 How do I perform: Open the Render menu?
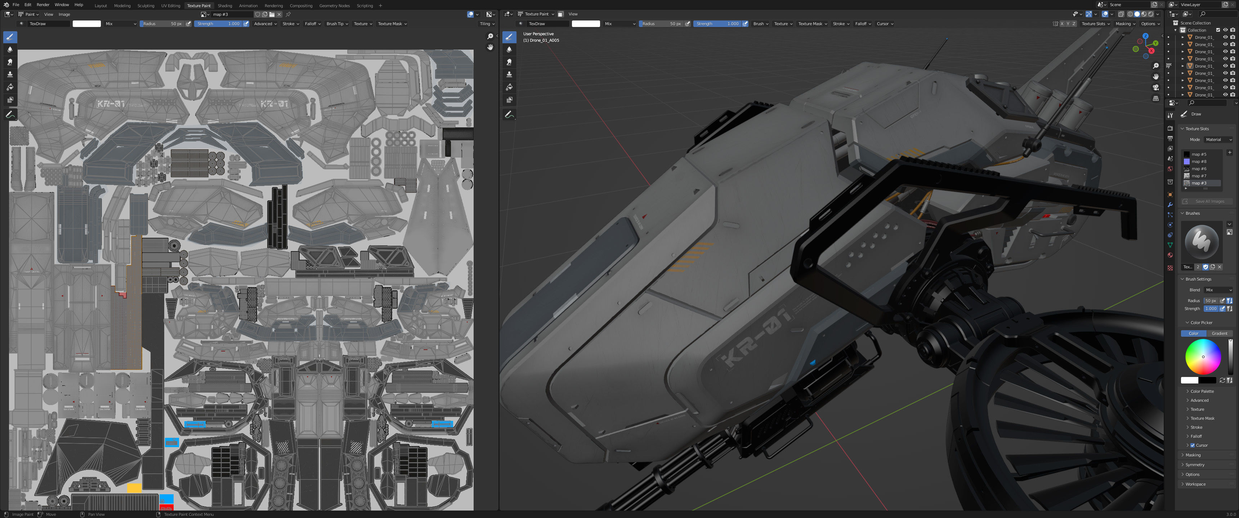click(43, 5)
